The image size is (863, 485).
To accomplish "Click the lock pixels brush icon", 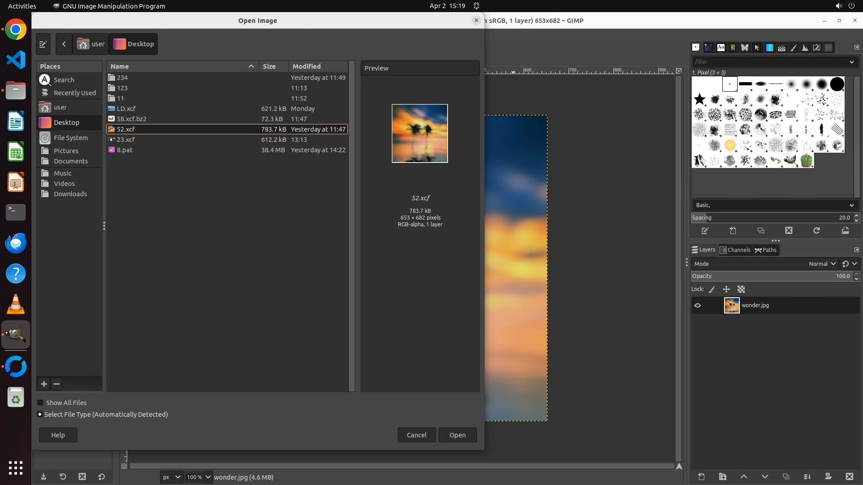I will coord(712,290).
